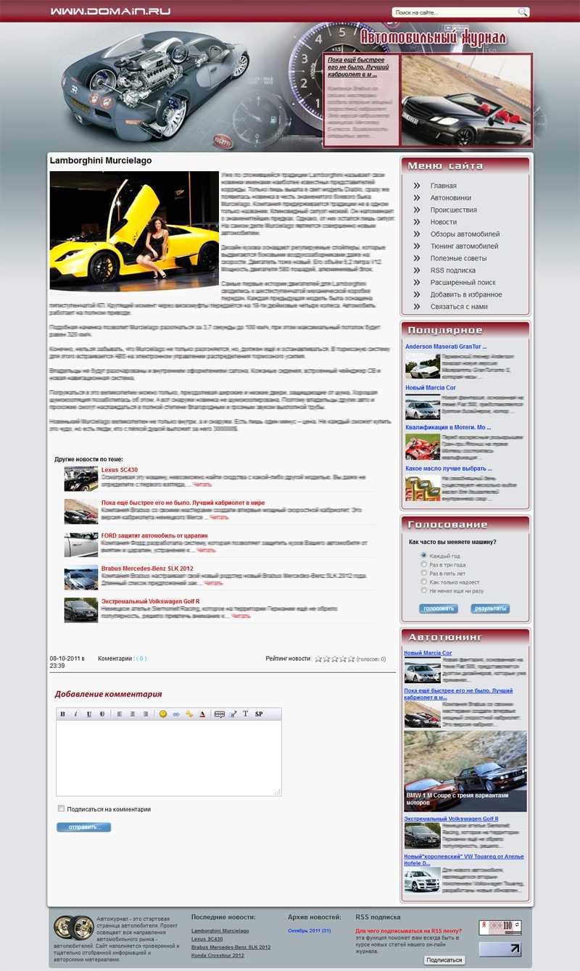Open 'Anderson Maserati GranTur ...' popular link

pos(446,347)
